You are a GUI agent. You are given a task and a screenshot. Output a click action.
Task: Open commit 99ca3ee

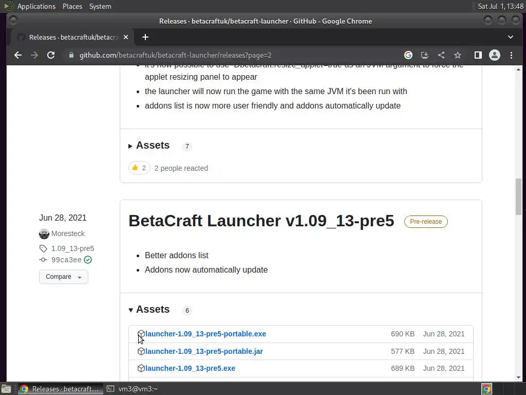66,260
